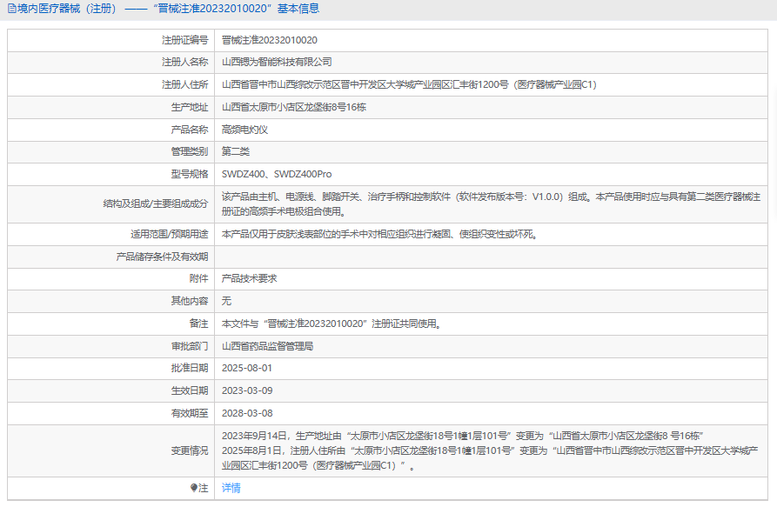Click the 结构及组成 description text
777x507 pixels.
[491, 204]
